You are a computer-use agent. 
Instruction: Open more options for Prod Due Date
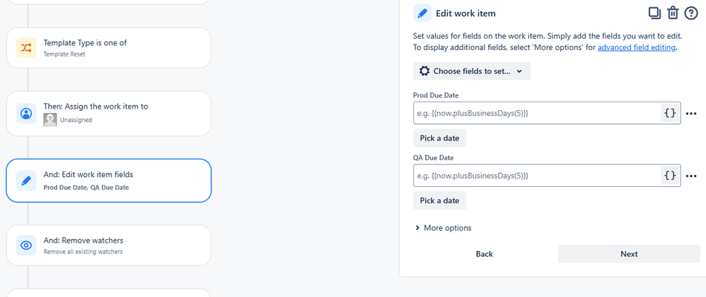[691, 114]
